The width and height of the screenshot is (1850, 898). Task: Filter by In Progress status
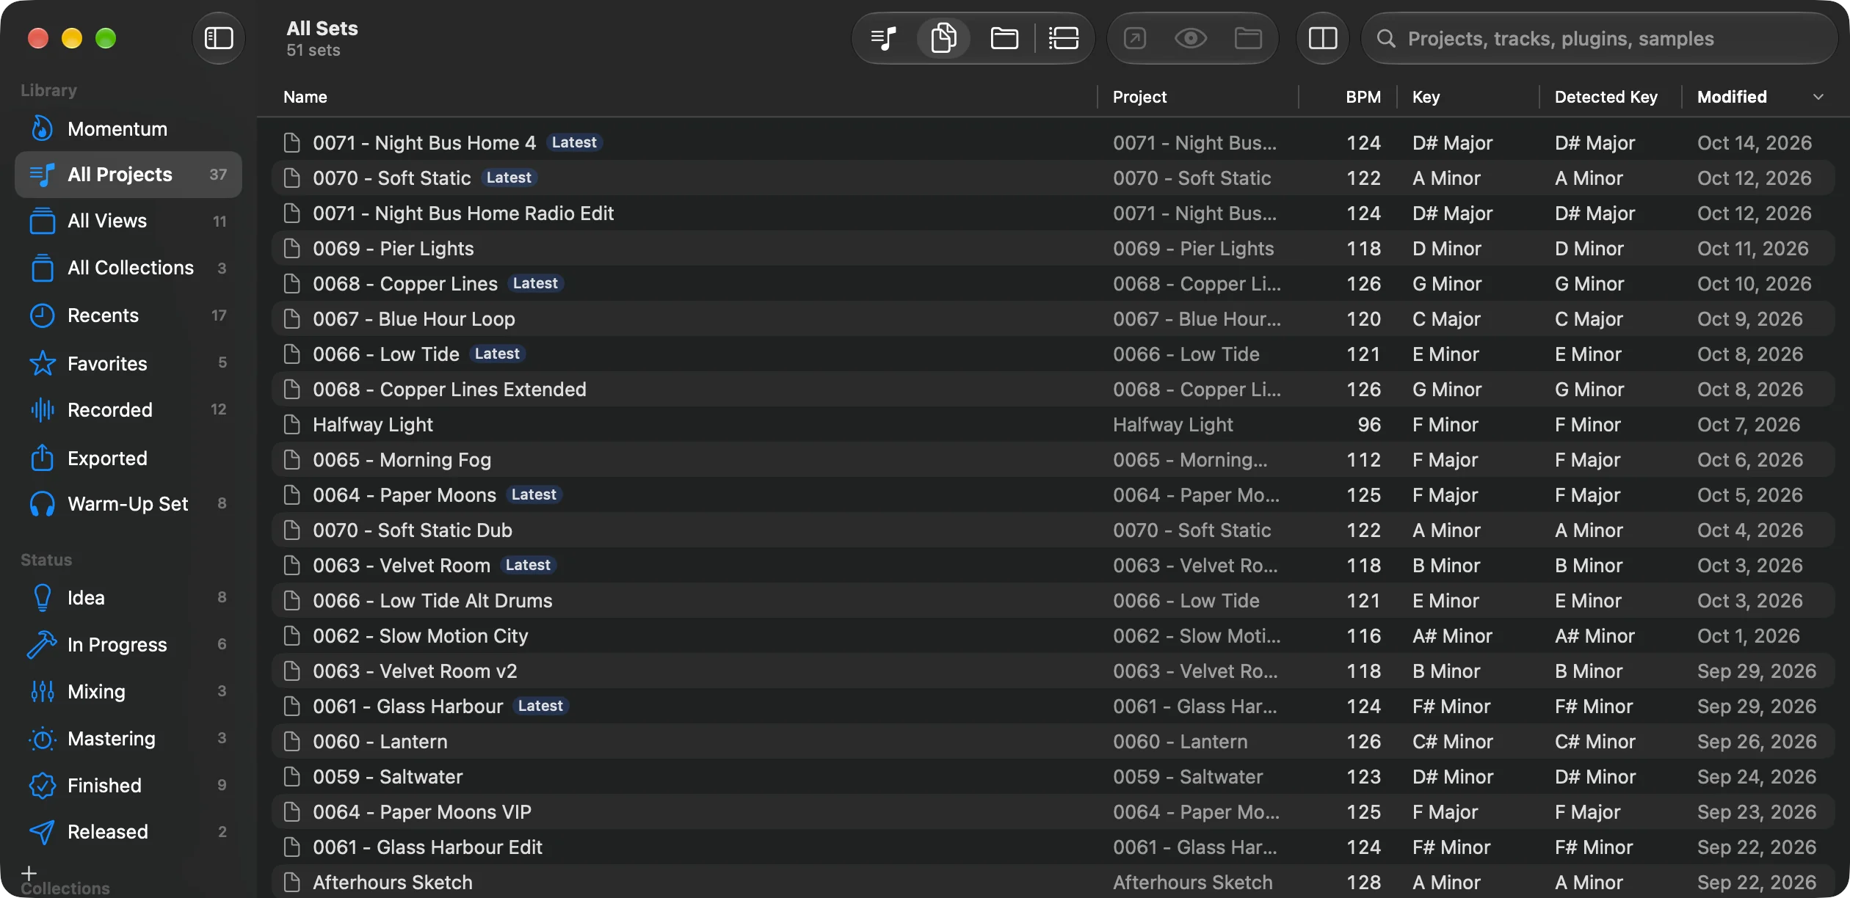[x=128, y=644]
